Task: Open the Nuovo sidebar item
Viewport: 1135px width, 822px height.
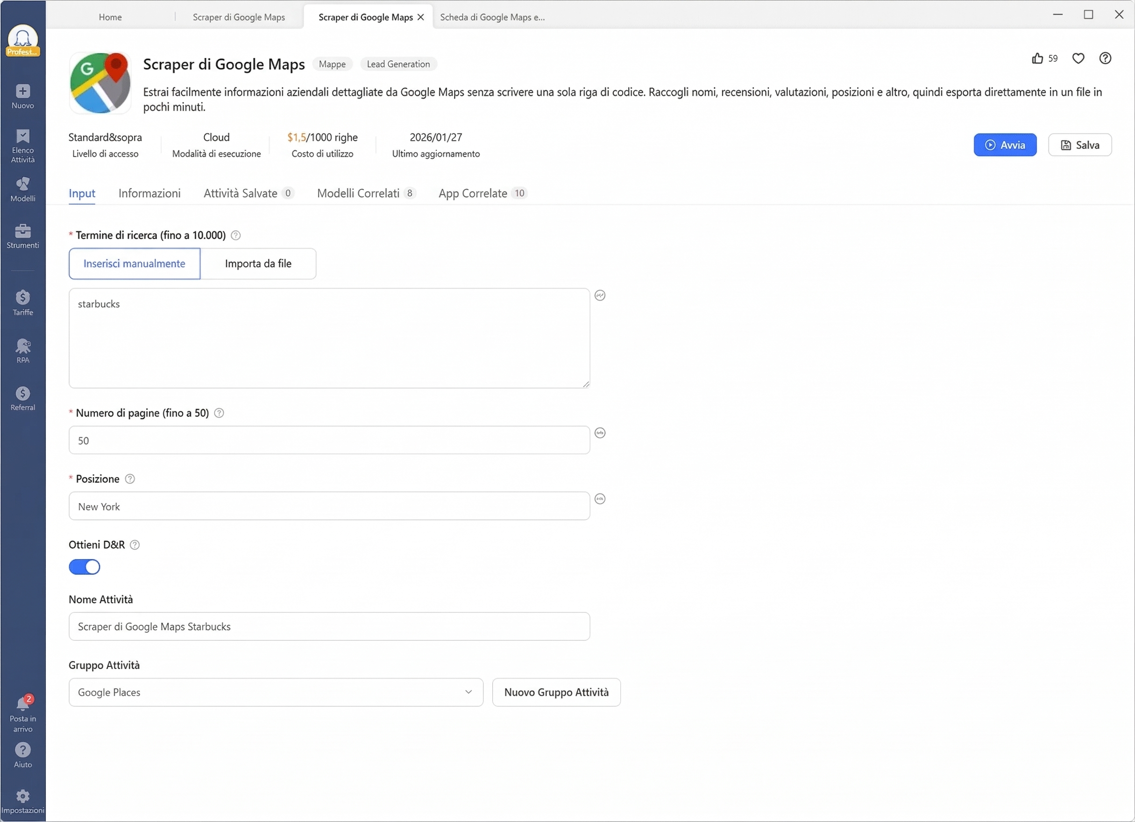Action: (22, 97)
